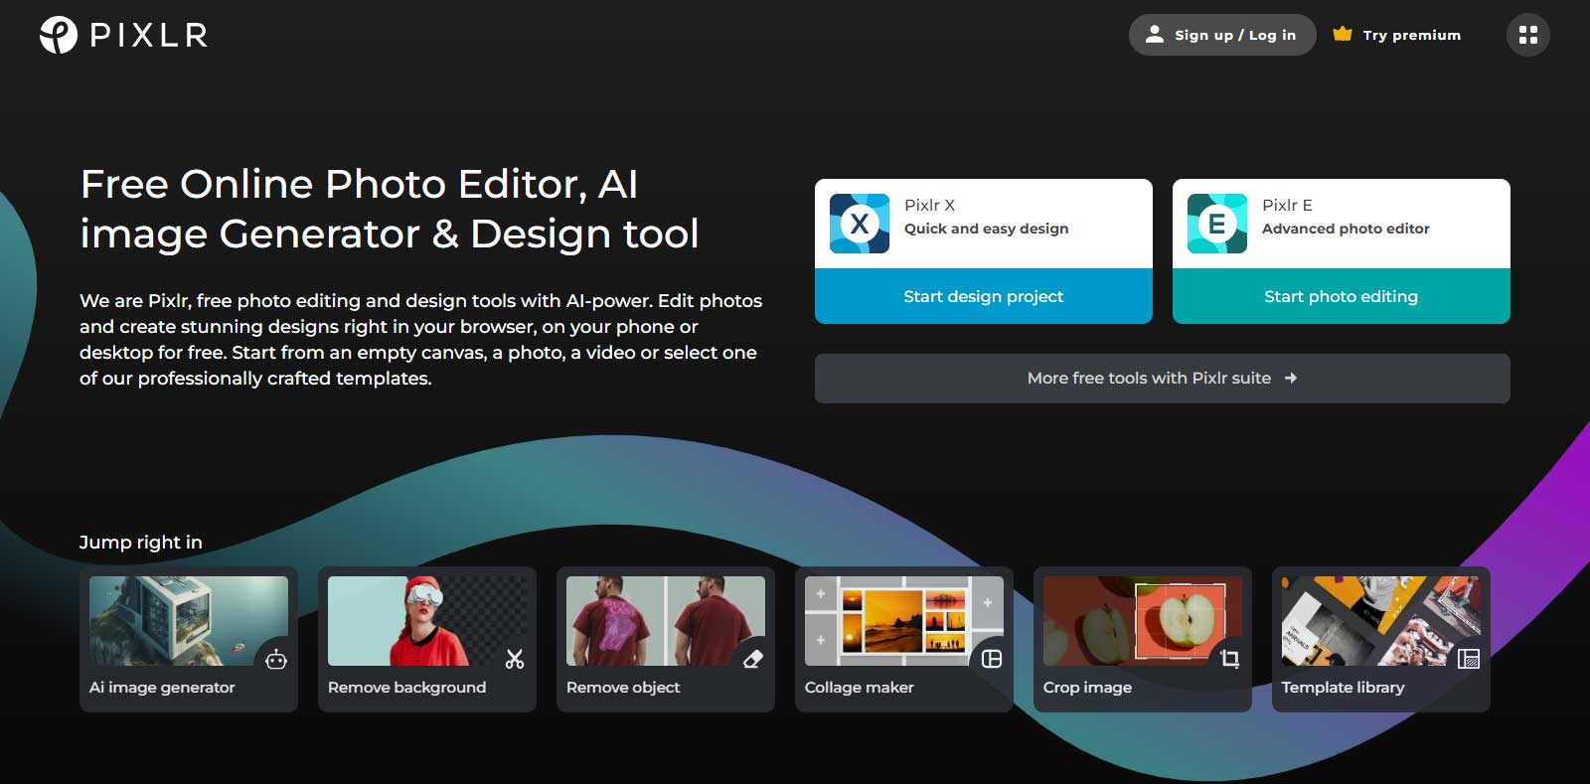
Task: Click the crown icon beside Try premium
Action: point(1343,34)
